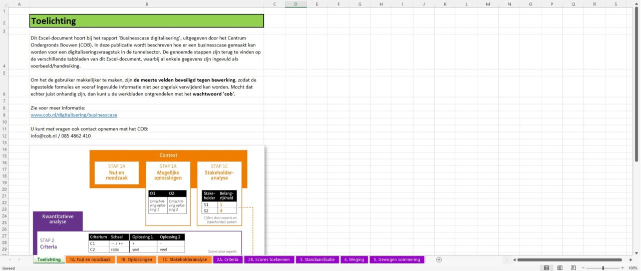Click the Select All corner triangle
This screenshot has width=641, height=271.
4,4
